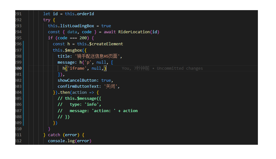
Task: Click 'showCancelButton' on line 302
Action: click(77, 80)
